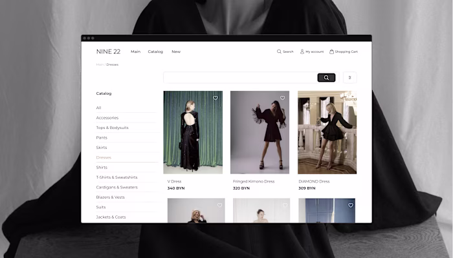The width and height of the screenshot is (453, 258).
Task: Select Tops & Bodysuits category
Action: point(112,128)
